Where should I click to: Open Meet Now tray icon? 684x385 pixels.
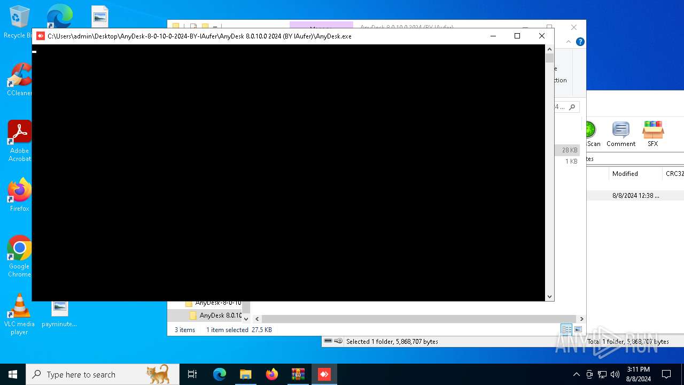tap(589, 374)
